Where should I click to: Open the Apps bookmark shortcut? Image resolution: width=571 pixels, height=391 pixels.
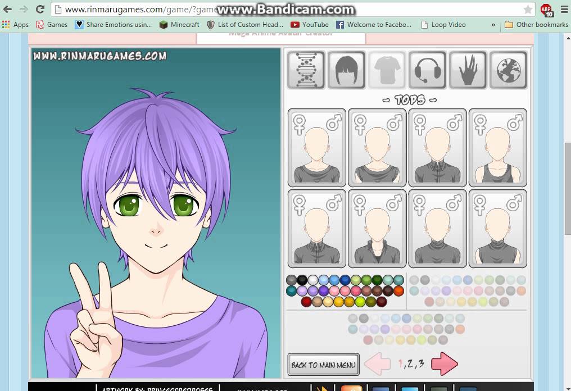click(x=15, y=25)
